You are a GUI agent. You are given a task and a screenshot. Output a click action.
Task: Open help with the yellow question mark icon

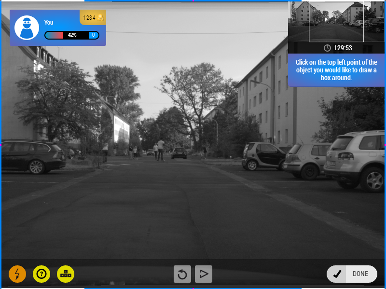tap(41, 274)
